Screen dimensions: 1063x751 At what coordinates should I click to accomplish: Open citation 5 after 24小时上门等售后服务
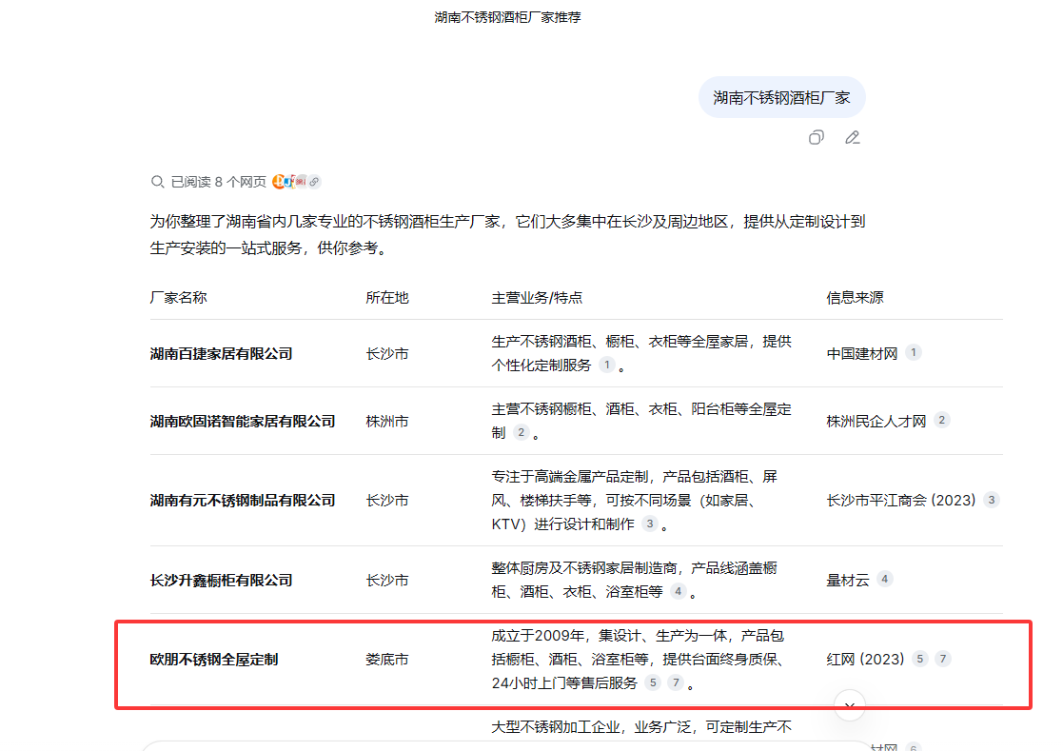click(x=653, y=682)
